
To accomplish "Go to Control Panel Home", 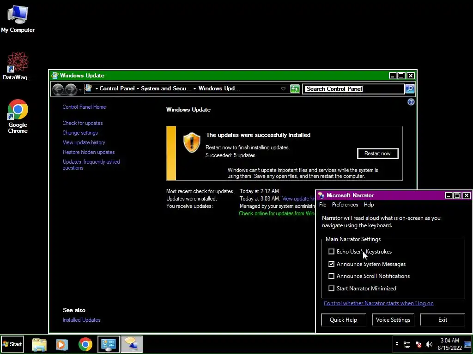I will coord(84,107).
